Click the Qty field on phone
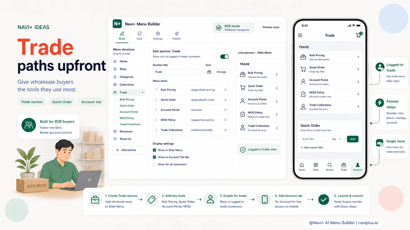The width and height of the screenshot is (410, 230). [x=337, y=139]
